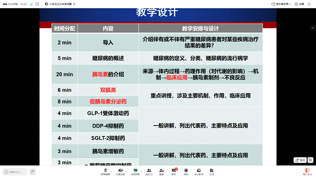Open the members list icon
The height and width of the screenshot is (178, 316).
[149, 172]
